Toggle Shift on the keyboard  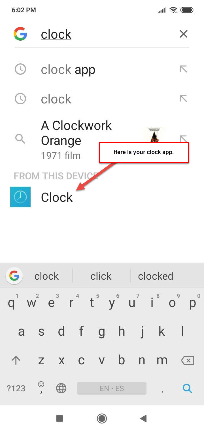16,360
